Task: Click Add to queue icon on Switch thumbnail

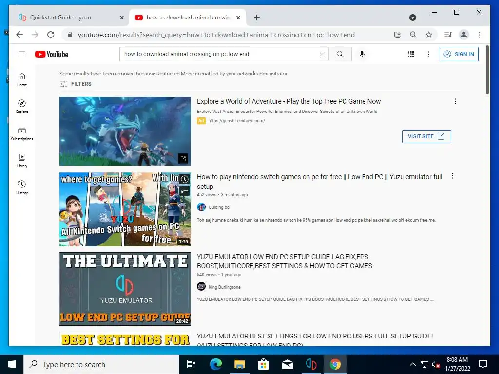Action: [x=185, y=191]
